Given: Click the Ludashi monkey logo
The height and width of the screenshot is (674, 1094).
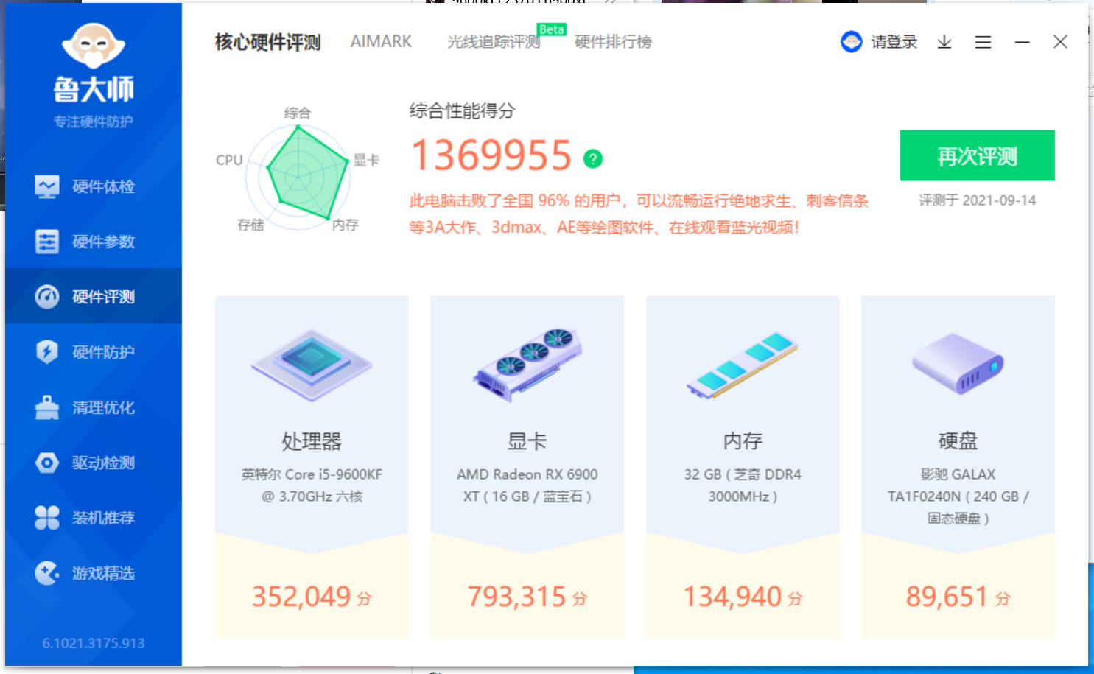Looking at the screenshot, I should 94,45.
